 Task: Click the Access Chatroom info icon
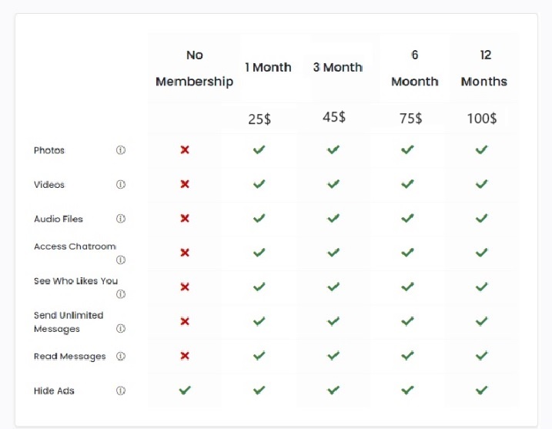[120, 260]
